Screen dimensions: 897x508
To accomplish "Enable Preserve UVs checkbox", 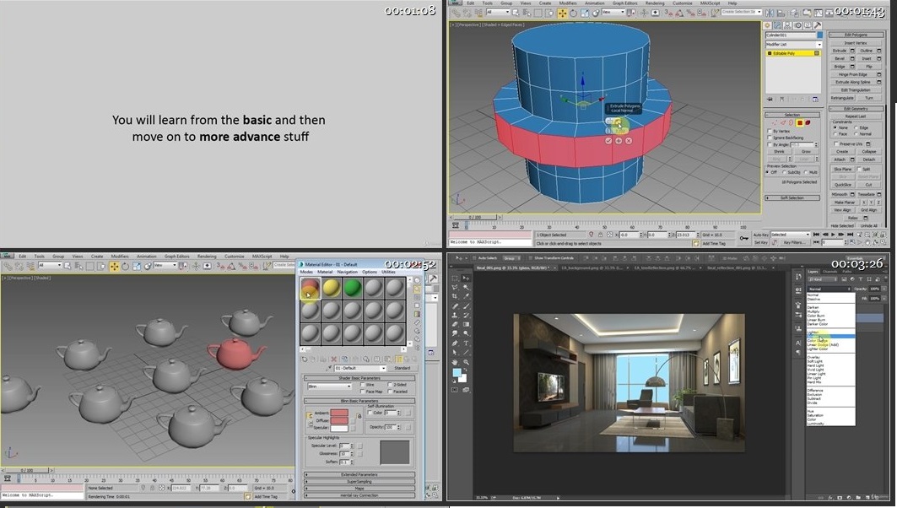I will point(835,144).
